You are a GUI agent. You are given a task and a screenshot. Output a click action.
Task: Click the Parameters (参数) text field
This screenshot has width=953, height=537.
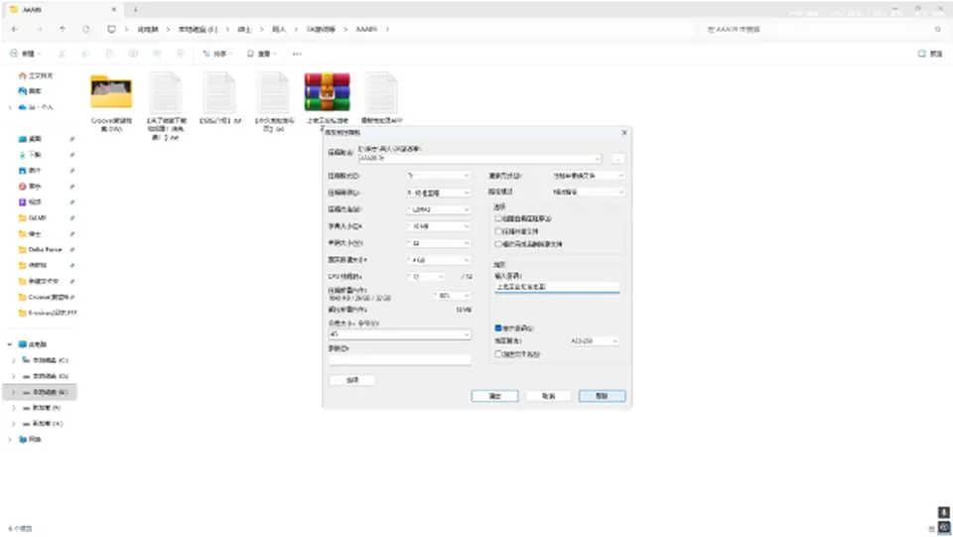pyautogui.click(x=399, y=359)
